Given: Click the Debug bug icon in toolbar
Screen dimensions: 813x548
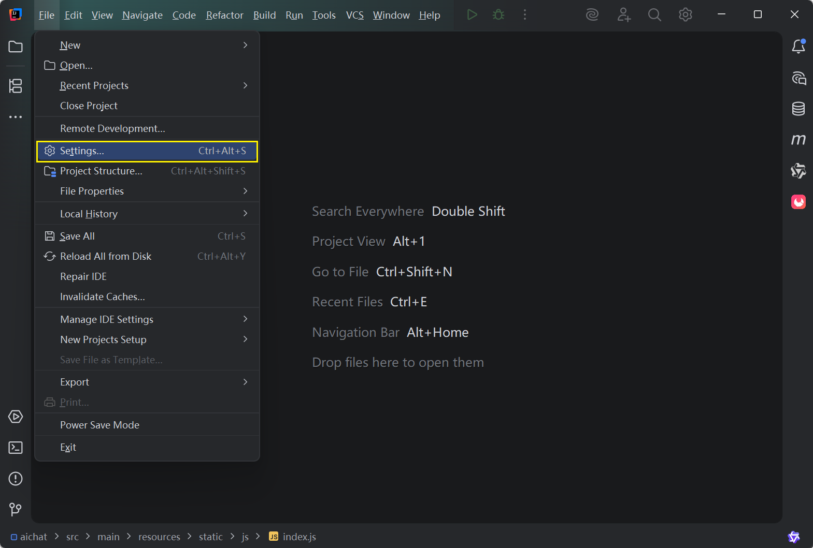Looking at the screenshot, I should coord(498,15).
